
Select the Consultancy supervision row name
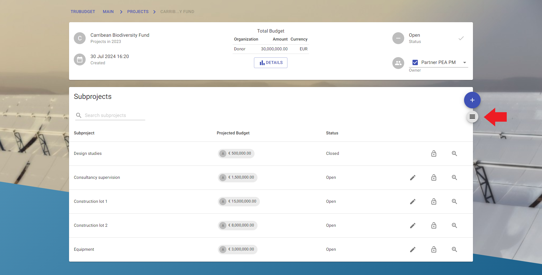point(97,177)
